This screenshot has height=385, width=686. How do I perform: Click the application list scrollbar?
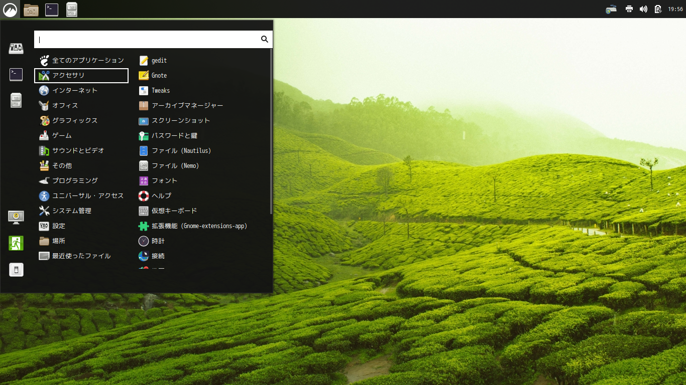[x=271, y=131]
